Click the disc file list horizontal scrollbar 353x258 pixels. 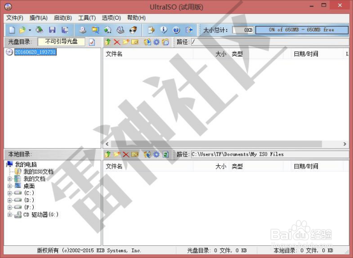point(216,144)
